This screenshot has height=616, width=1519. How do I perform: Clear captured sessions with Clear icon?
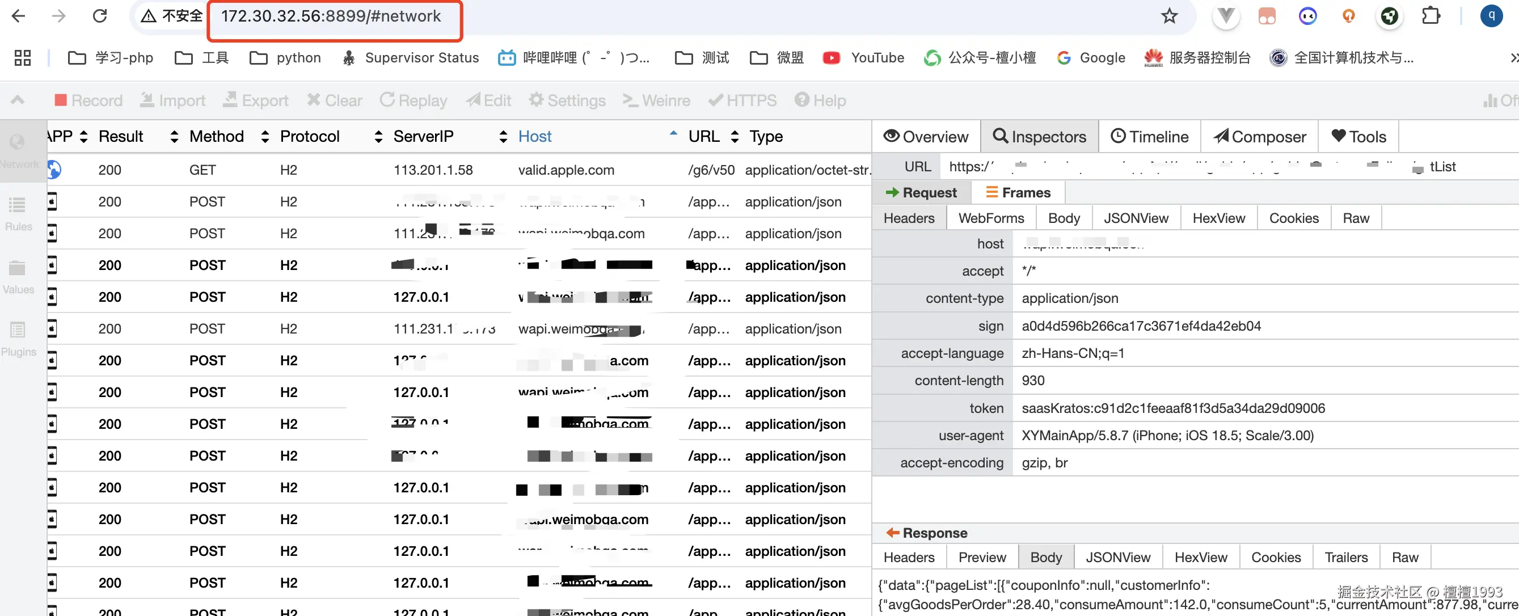pyautogui.click(x=314, y=100)
